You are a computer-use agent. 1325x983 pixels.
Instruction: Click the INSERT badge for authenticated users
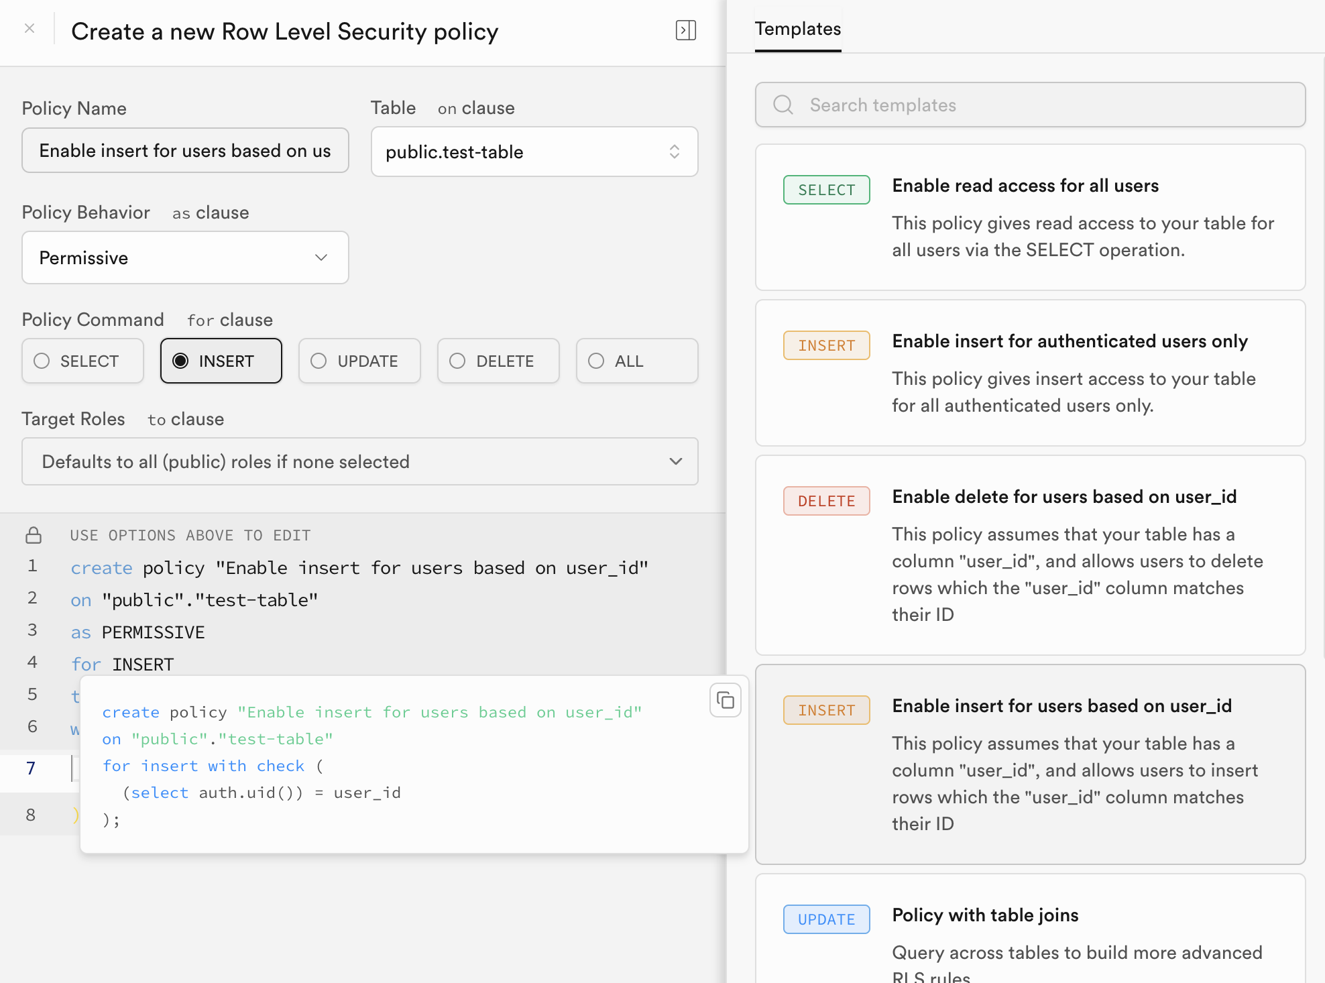click(x=826, y=345)
